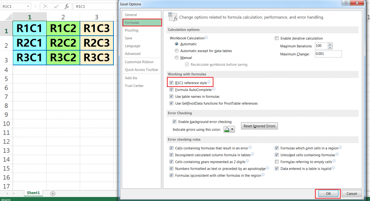Screen dimensions: 370x201
Task: Open the Advanced options category
Action: click(142, 54)
